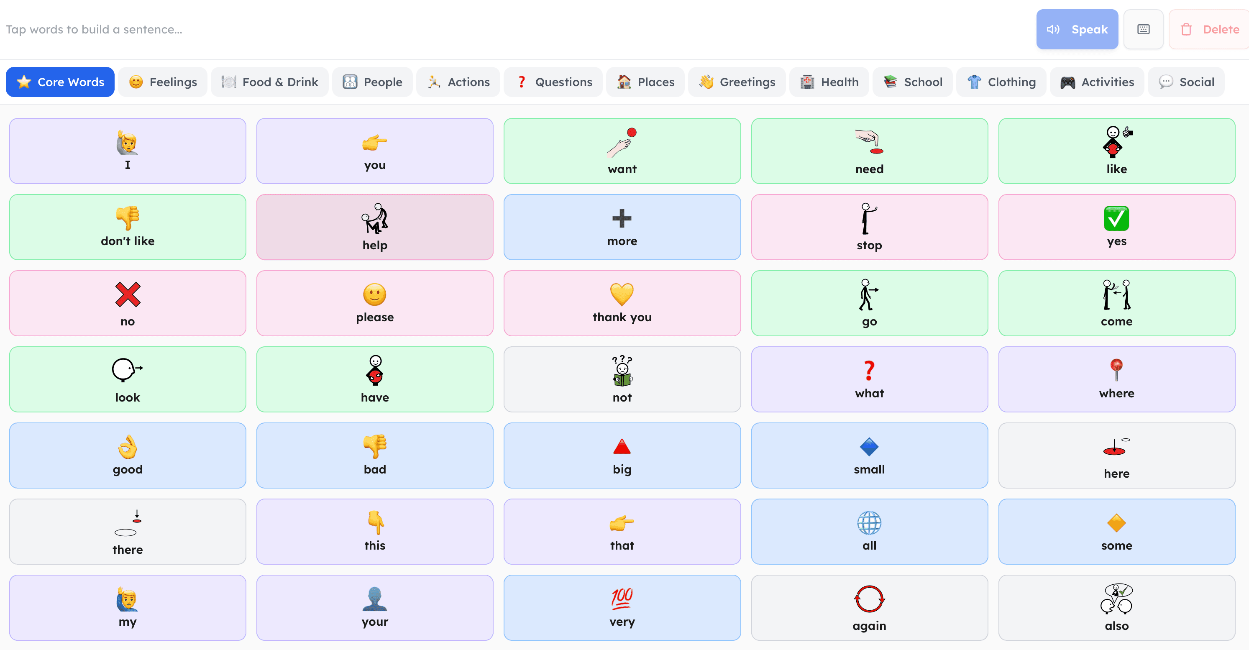Switch to the Feelings category
The image size is (1249, 650).
162,82
